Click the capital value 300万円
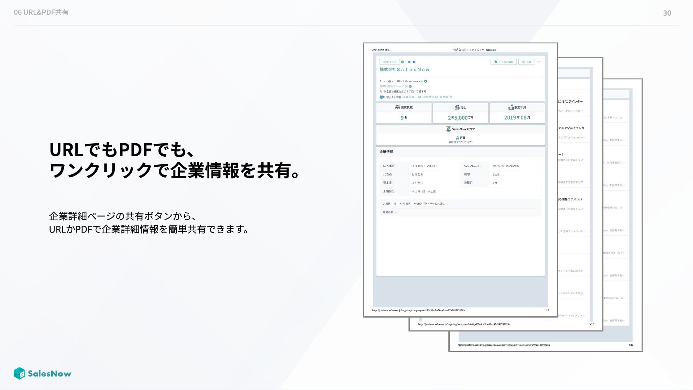The image size is (693, 390). (x=417, y=183)
